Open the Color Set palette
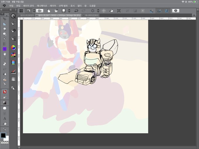This screenshot has width=199, height=149. click(x=13, y=55)
